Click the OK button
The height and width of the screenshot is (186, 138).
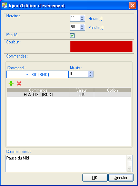coord(95,178)
